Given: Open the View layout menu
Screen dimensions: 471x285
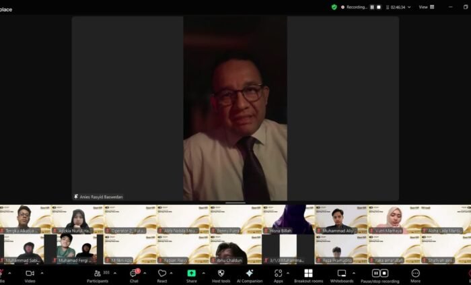Looking at the screenshot, I should coord(425,7).
